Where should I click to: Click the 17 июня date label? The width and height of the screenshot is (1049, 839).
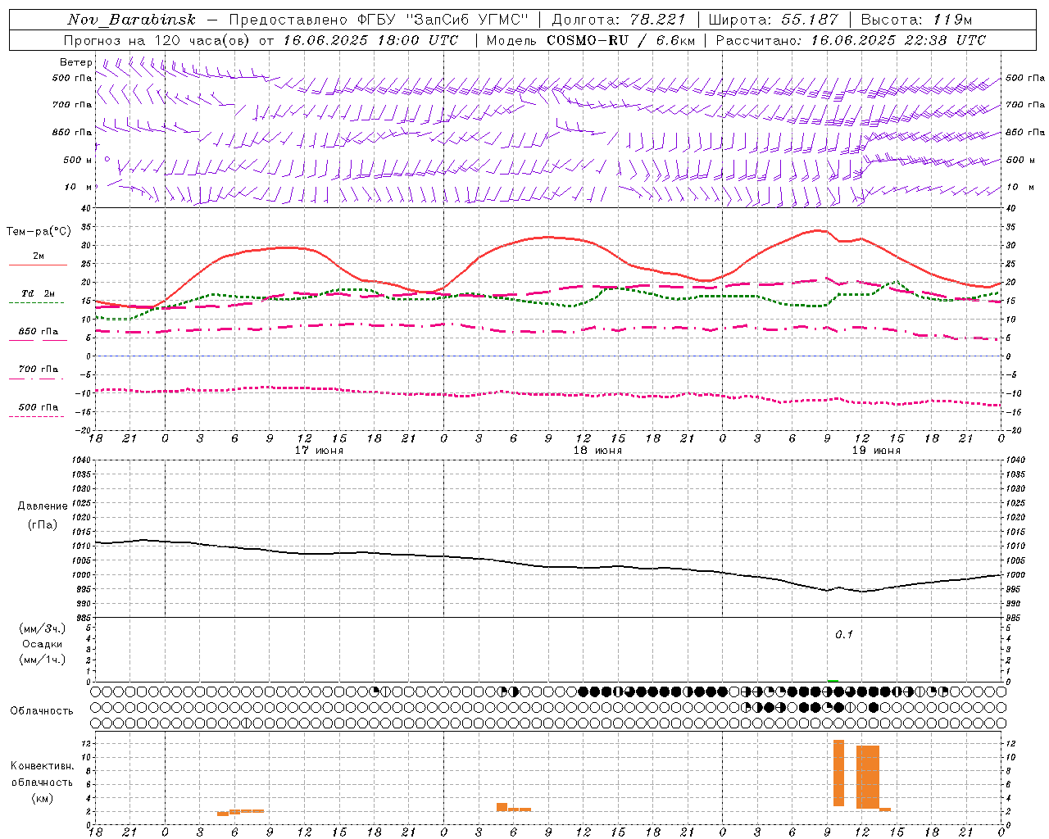click(320, 451)
